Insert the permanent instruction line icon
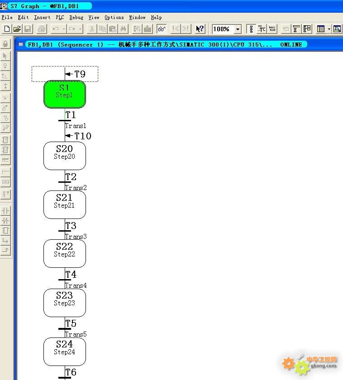The height and width of the screenshot is (380, 343). (x=5, y=171)
